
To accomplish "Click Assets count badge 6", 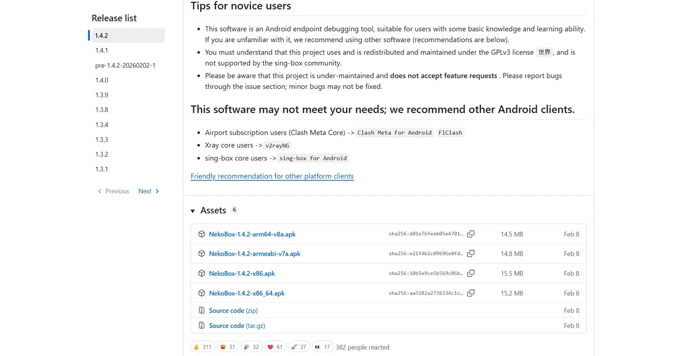I will pos(234,210).
